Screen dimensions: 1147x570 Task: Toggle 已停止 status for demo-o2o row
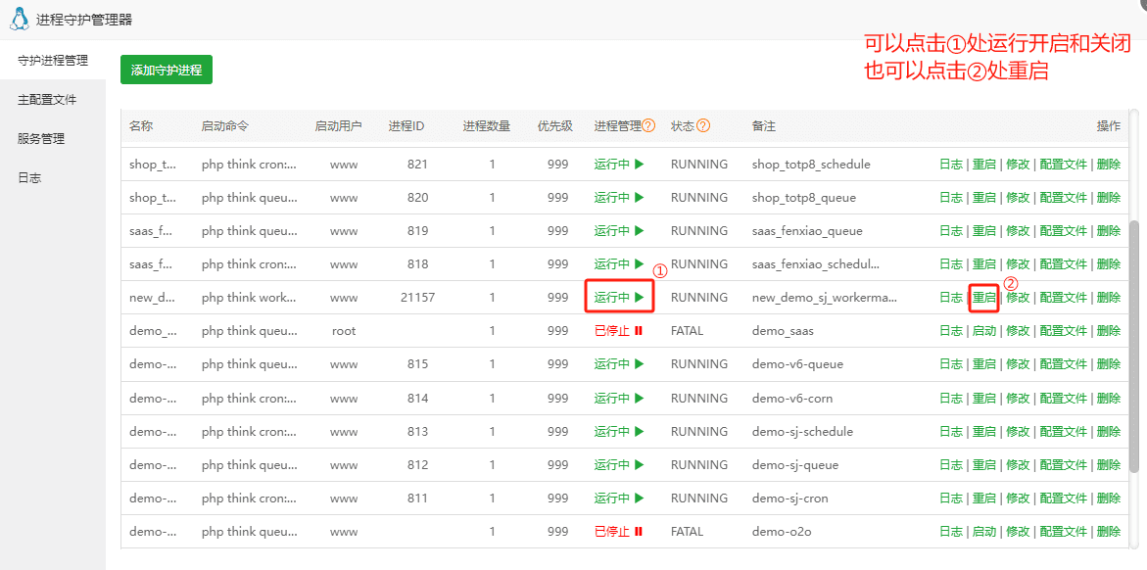tap(618, 532)
